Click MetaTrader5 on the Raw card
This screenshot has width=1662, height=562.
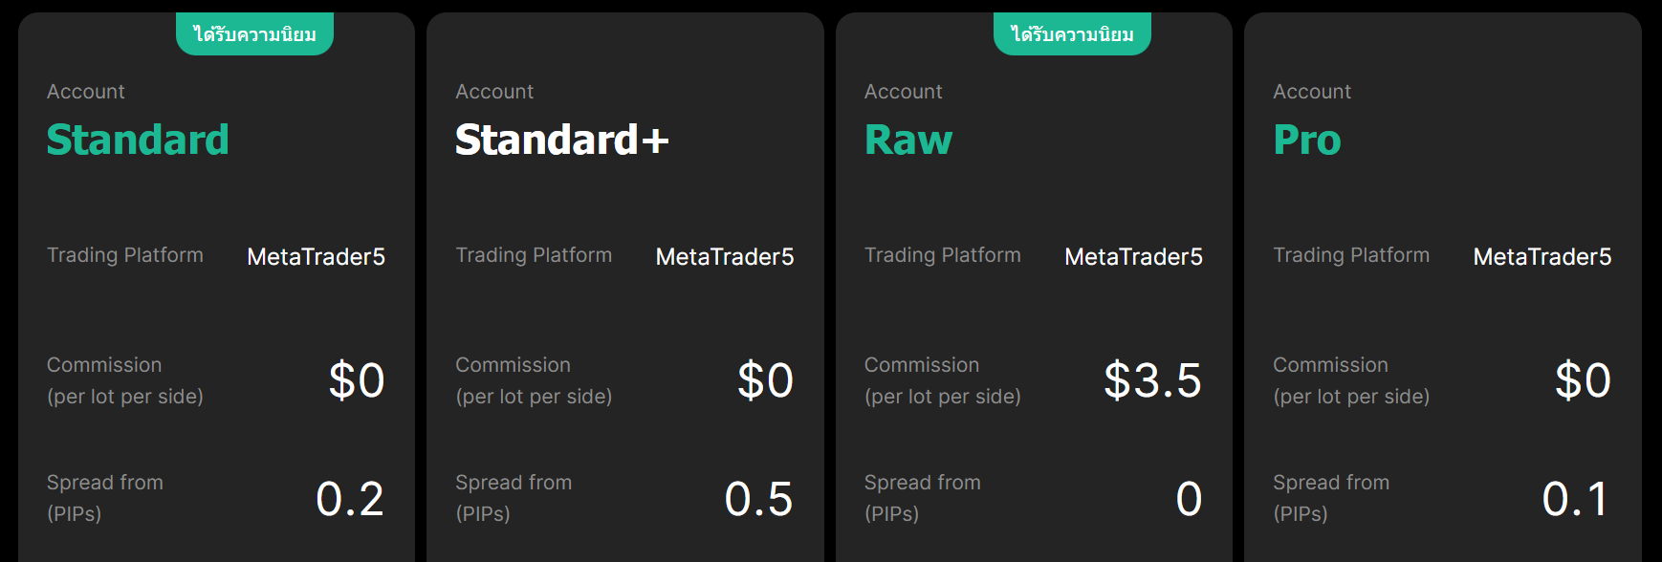pos(1134,256)
